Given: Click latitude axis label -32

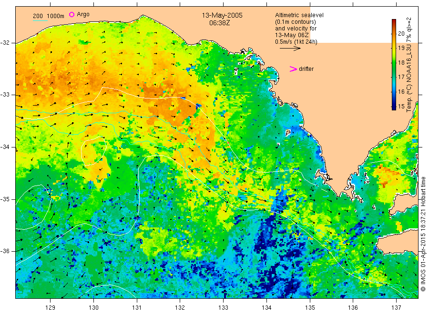Looking at the screenshot, I should pyautogui.click(x=5, y=43).
